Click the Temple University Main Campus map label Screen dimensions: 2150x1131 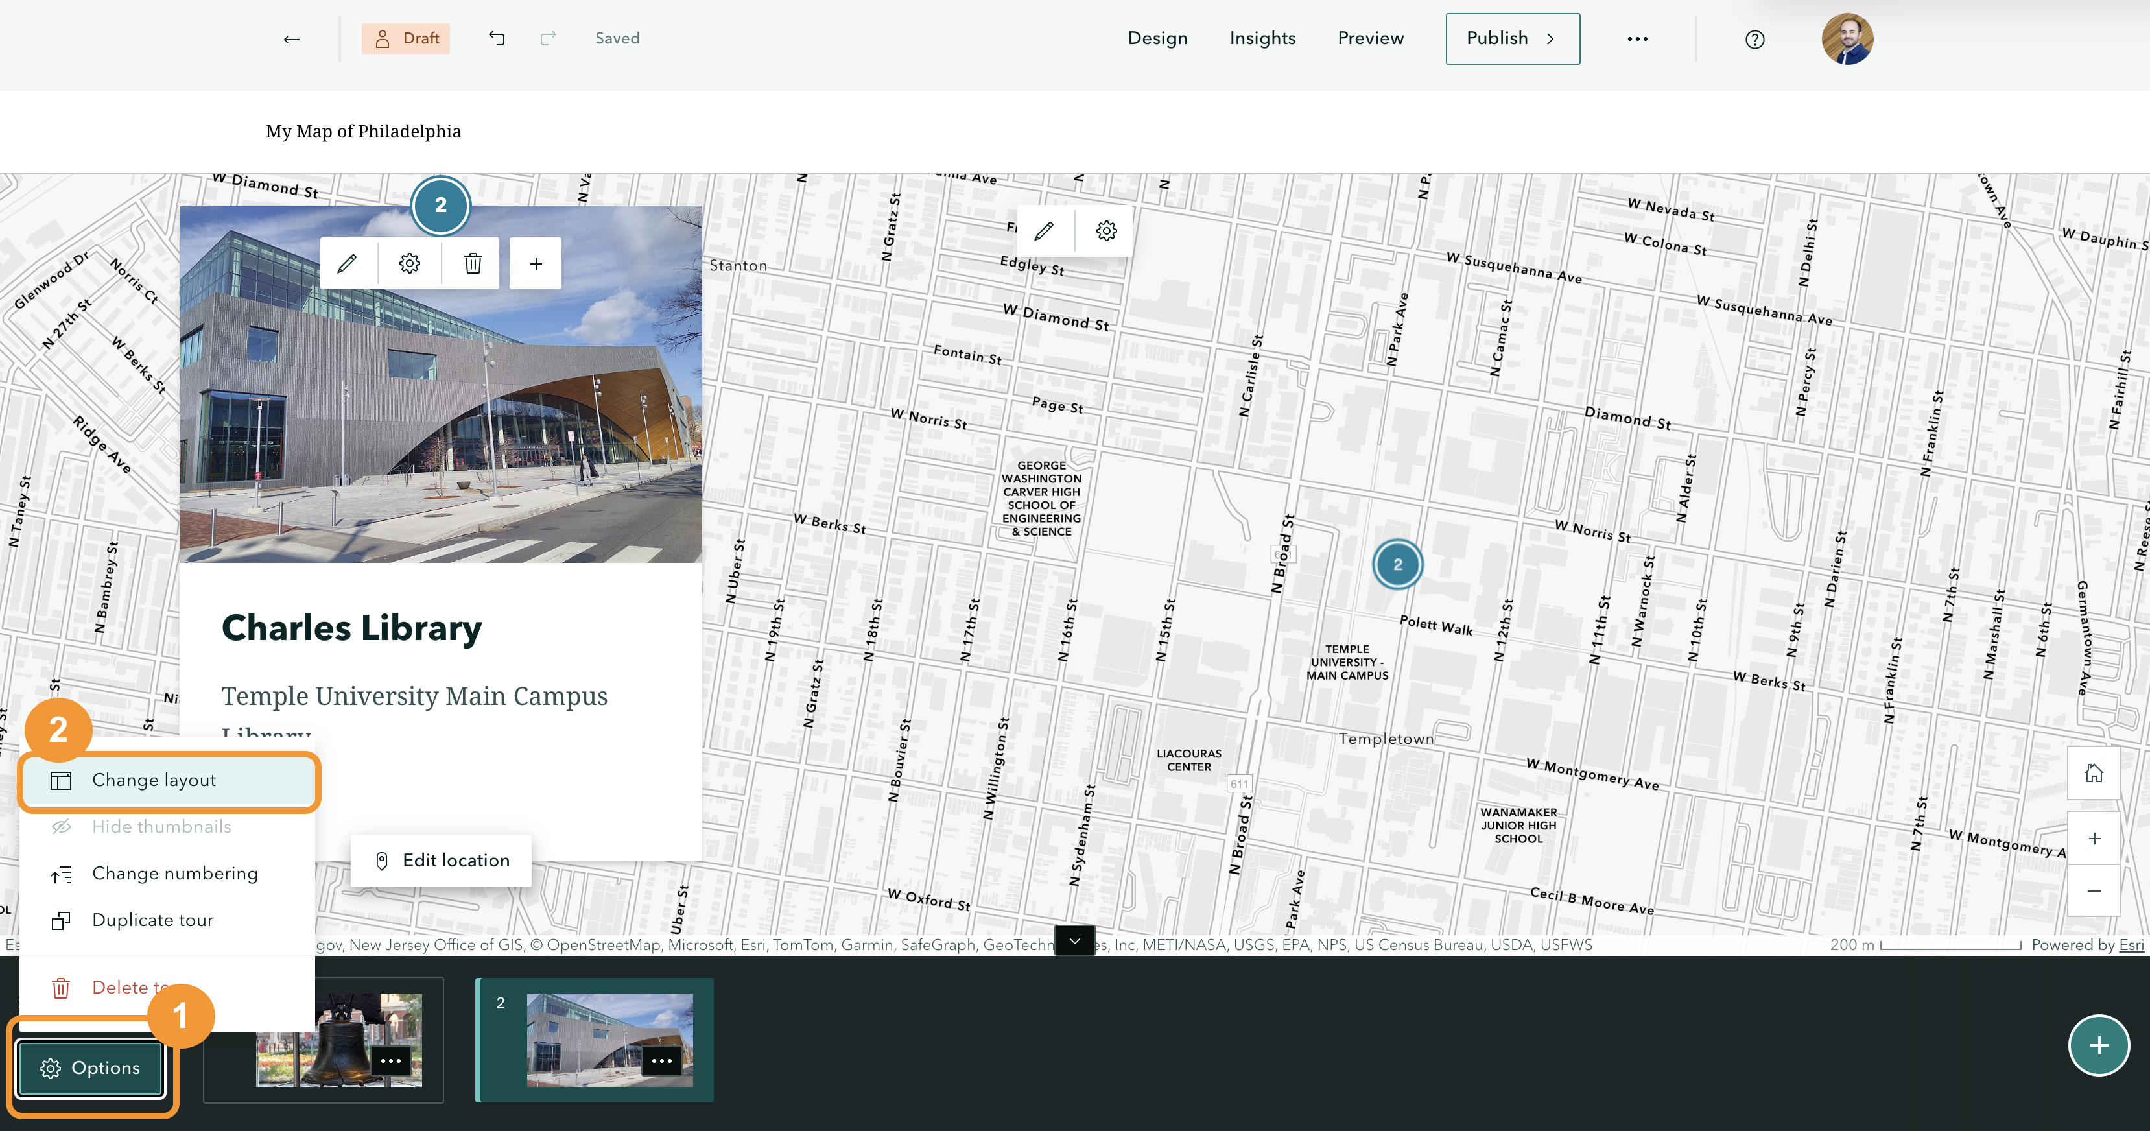[1347, 663]
